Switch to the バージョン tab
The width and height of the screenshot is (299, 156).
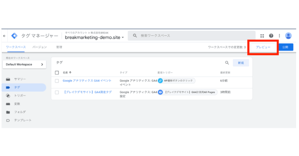[39, 47]
